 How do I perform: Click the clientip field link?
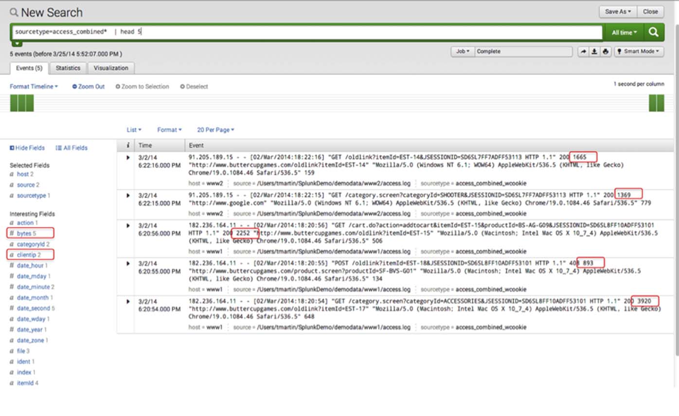tap(26, 255)
